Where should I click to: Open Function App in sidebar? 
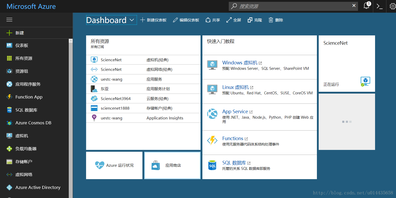[34, 97]
